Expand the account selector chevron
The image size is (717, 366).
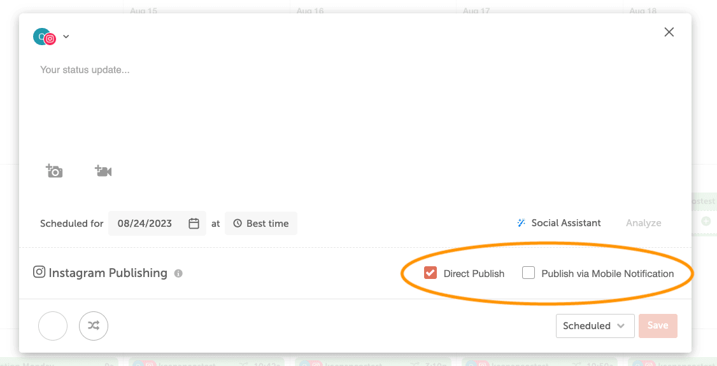66,37
